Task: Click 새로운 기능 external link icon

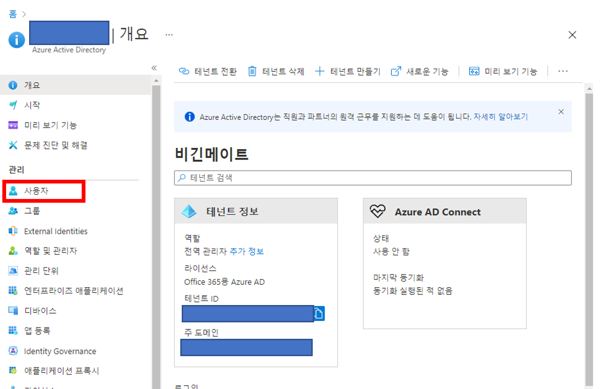Action: pos(396,71)
